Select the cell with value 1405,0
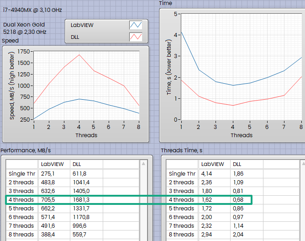305x241 pixels. point(86,191)
